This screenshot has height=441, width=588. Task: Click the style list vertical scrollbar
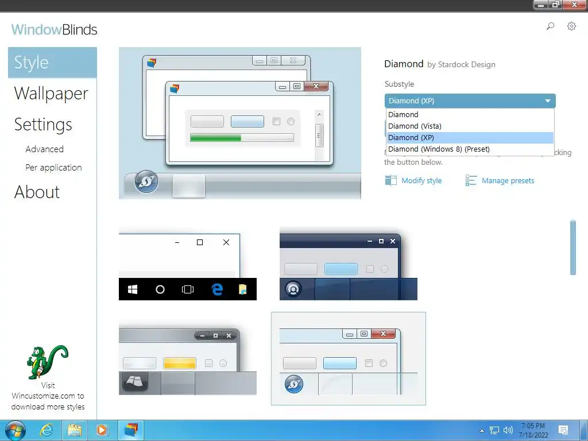click(x=572, y=247)
